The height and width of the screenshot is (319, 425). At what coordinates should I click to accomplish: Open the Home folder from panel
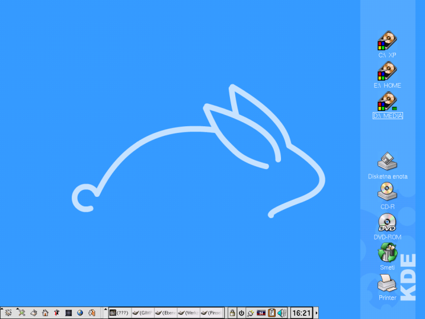(45, 313)
